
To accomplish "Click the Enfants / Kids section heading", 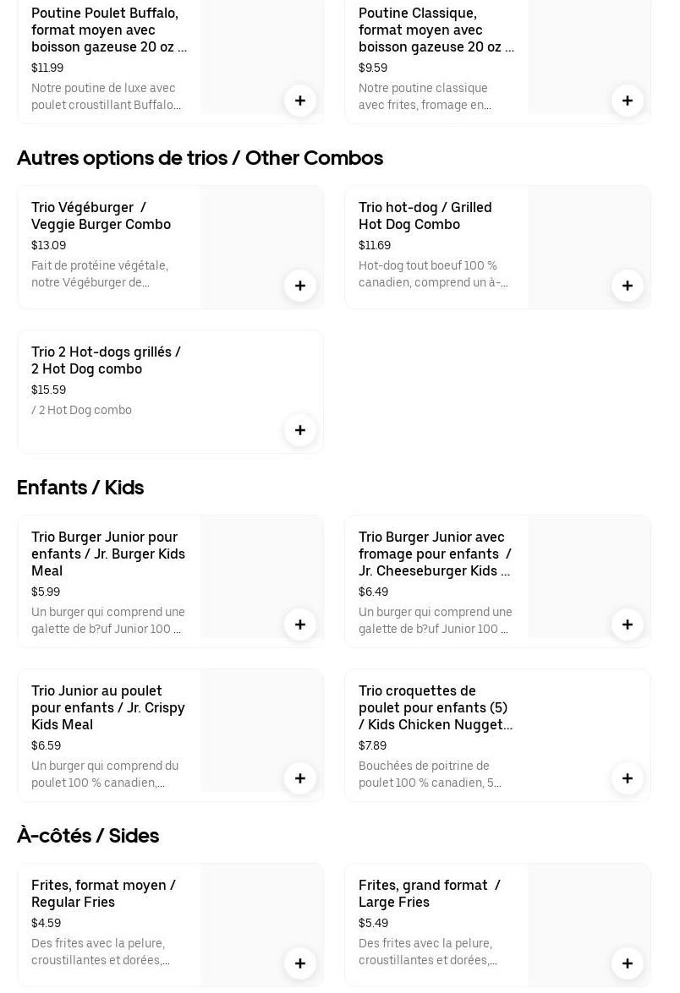I will [80, 488].
